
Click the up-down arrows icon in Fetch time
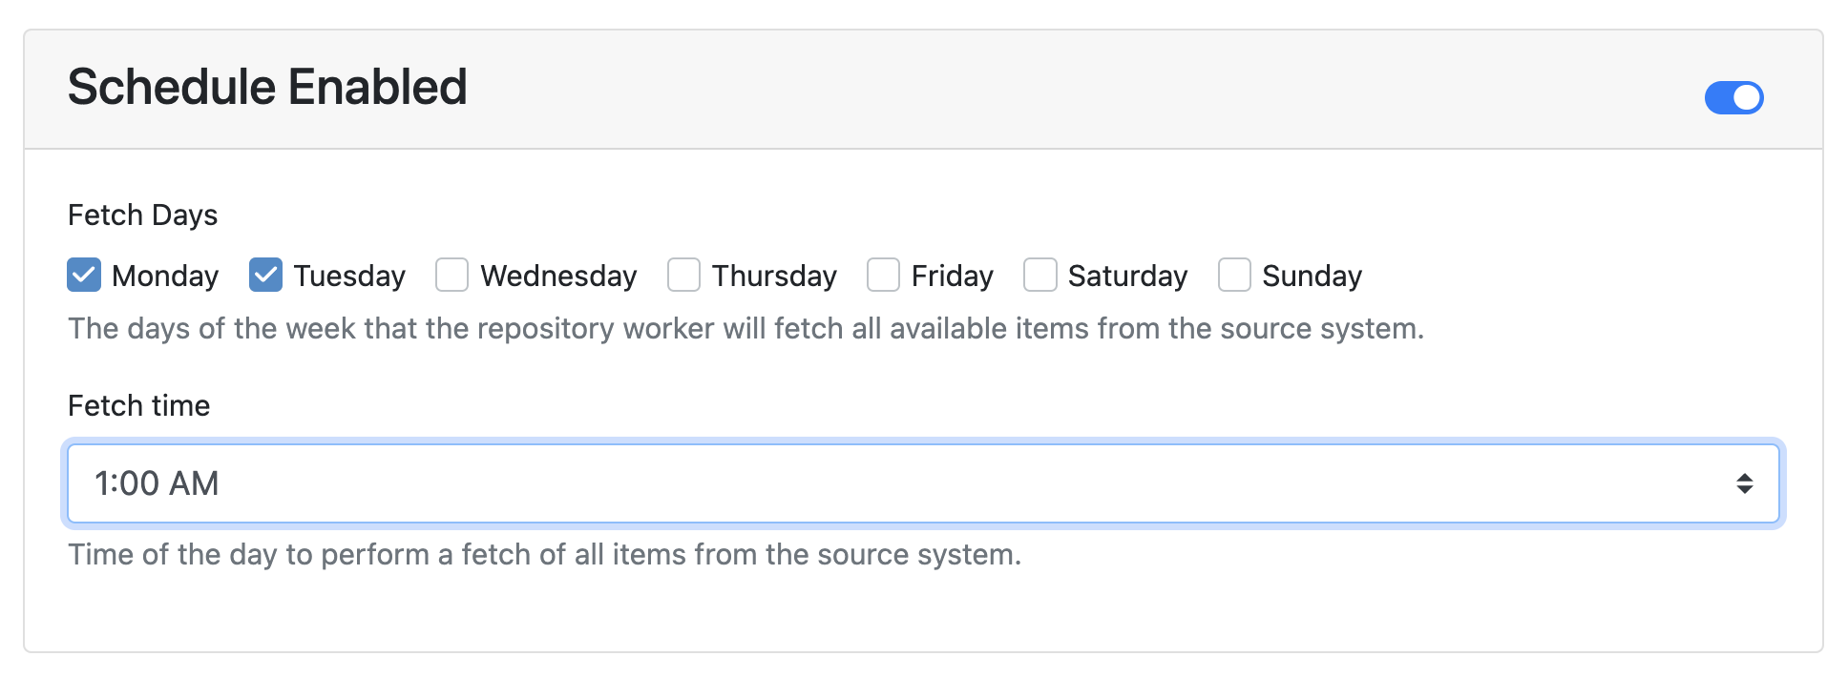(1744, 483)
